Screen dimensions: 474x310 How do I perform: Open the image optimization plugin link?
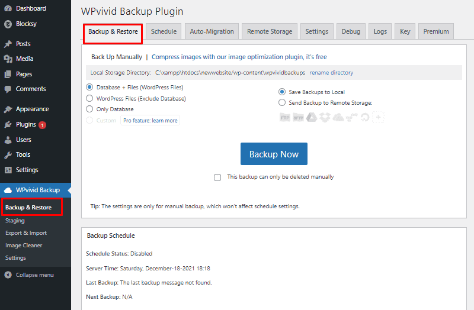(x=239, y=57)
